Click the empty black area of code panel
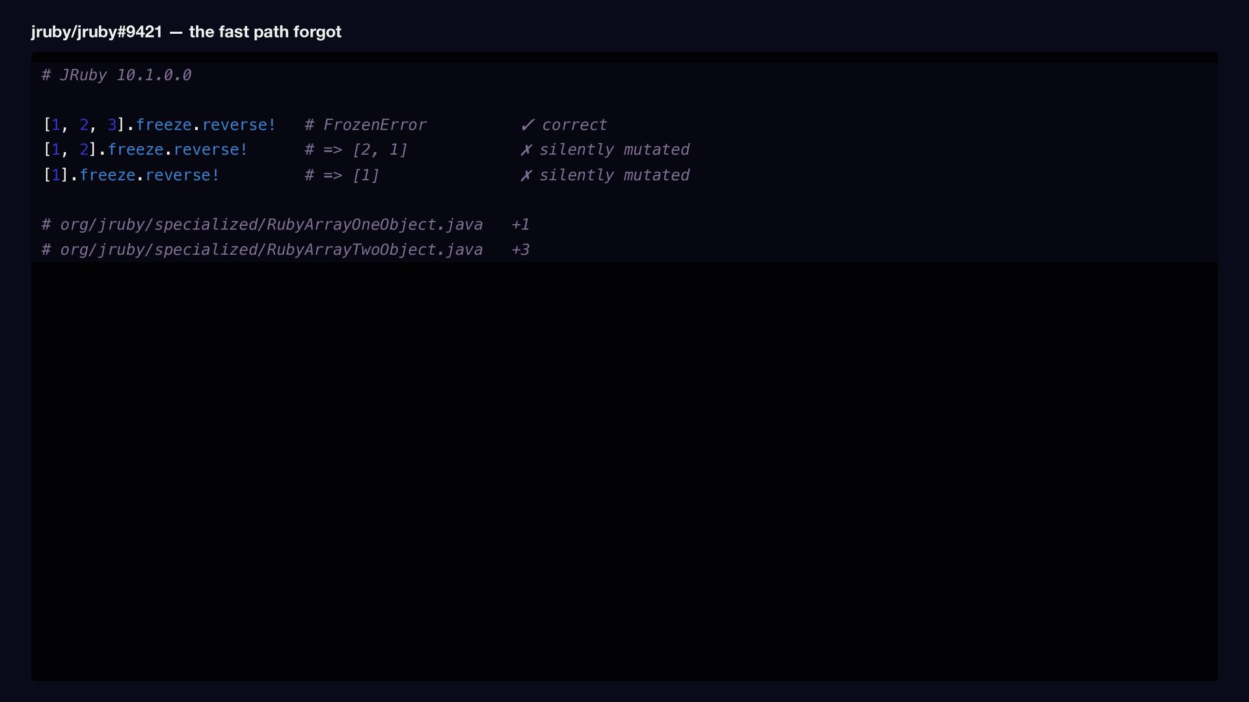The width and height of the screenshot is (1249, 702). (624, 471)
